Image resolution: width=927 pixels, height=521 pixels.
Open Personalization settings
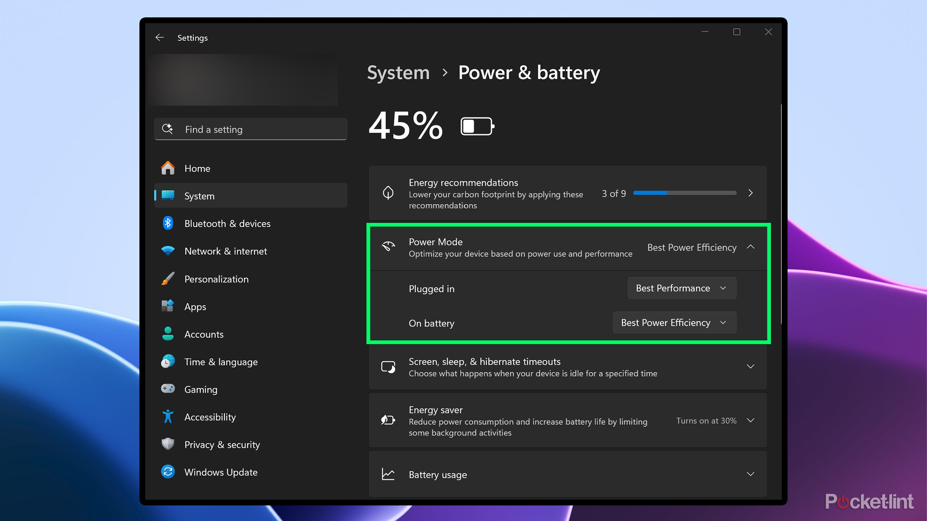tap(216, 279)
